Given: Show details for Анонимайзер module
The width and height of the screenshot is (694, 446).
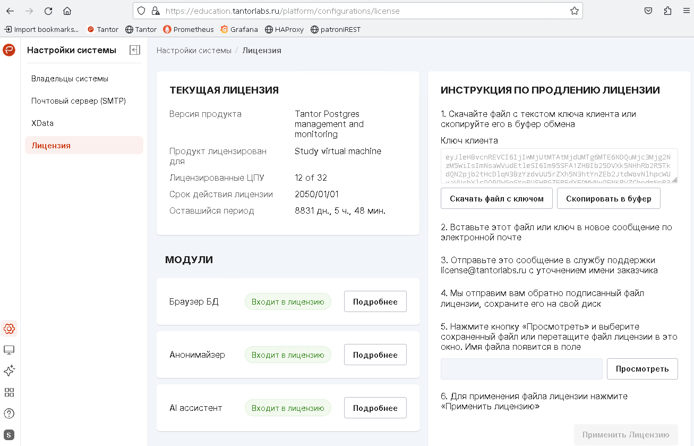Looking at the screenshot, I should (375, 355).
